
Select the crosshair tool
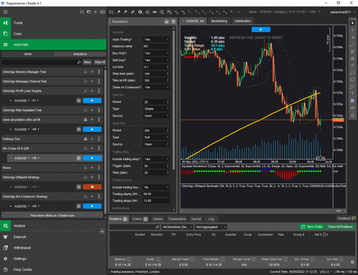(352, 30)
